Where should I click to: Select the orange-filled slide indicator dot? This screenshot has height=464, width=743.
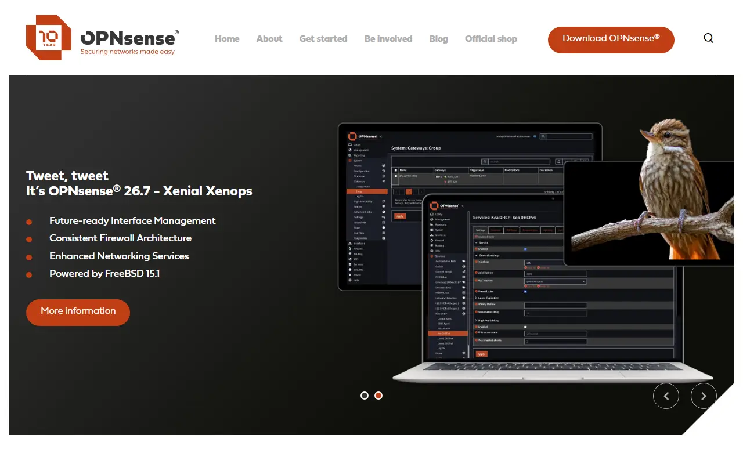click(x=378, y=396)
